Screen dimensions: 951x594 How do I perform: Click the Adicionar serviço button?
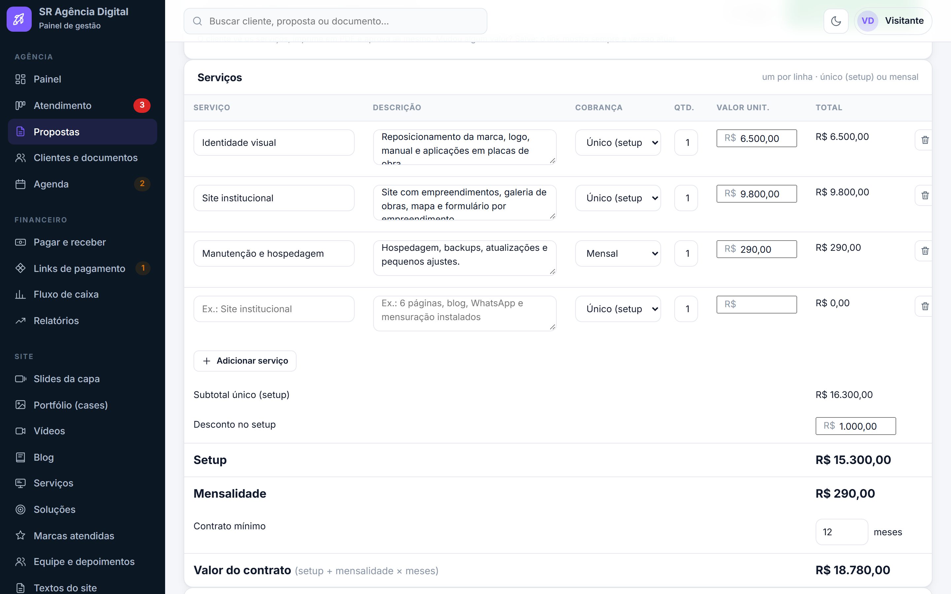click(x=245, y=361)
